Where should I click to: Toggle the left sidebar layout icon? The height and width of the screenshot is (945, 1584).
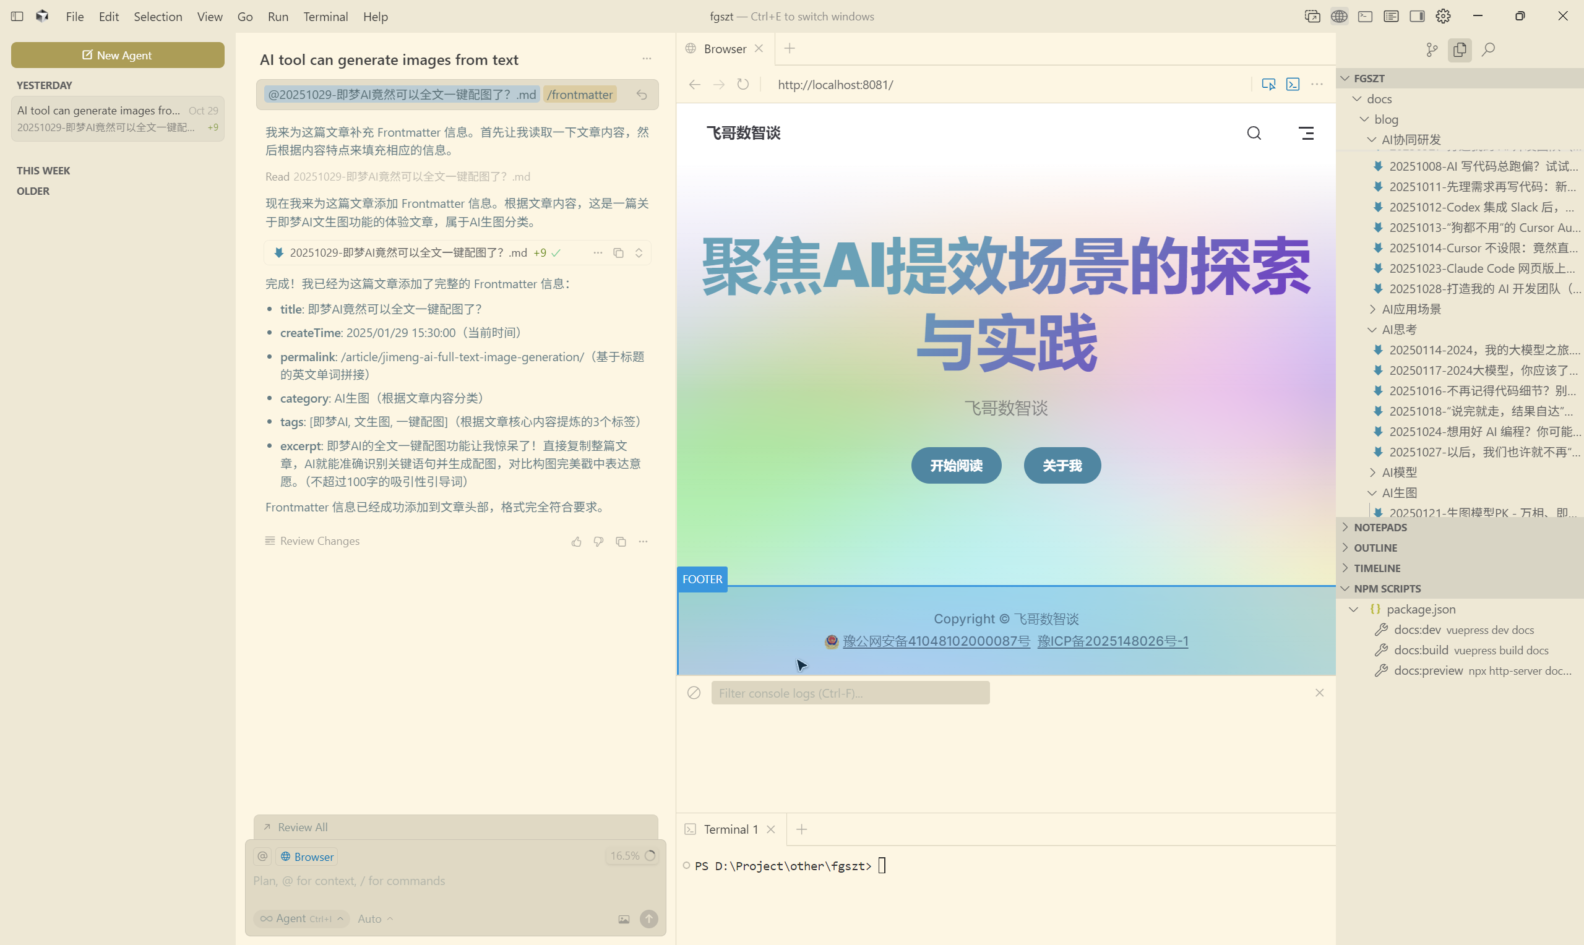coord(17,17)
